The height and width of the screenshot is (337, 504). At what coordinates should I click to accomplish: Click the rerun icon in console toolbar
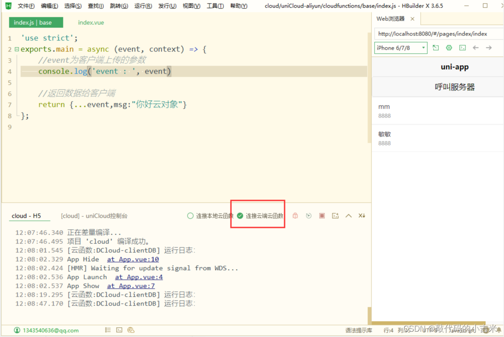click(309, 216)
